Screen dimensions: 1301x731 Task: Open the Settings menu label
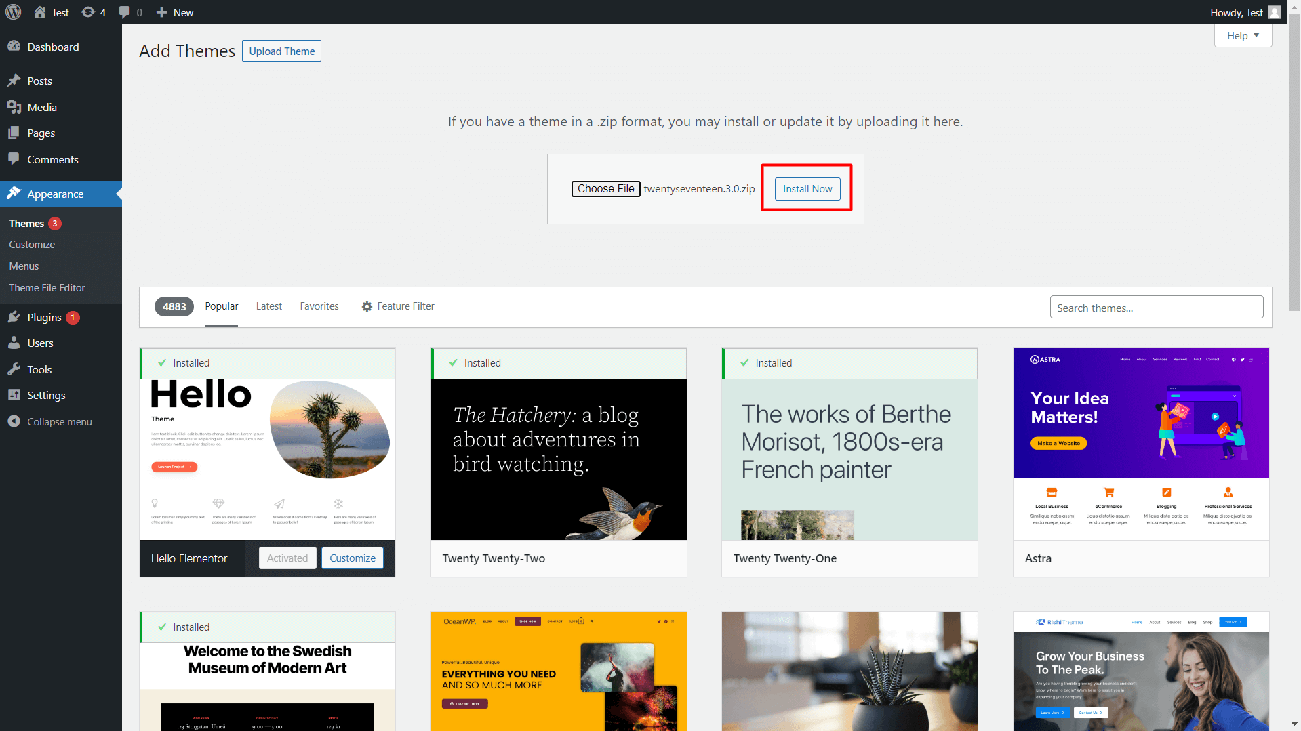[x=46, y=395]
